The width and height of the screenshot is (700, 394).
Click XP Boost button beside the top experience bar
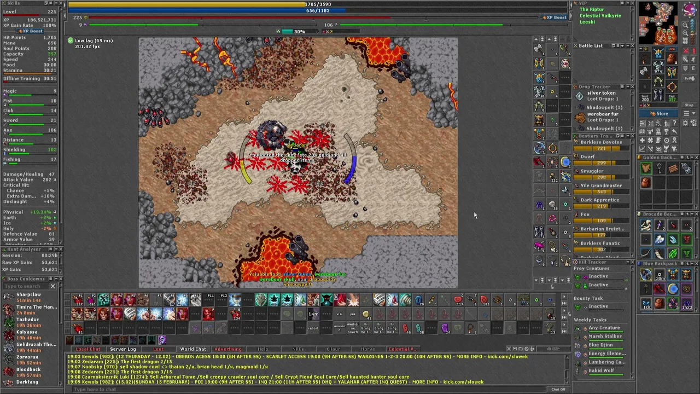(554, 18)
